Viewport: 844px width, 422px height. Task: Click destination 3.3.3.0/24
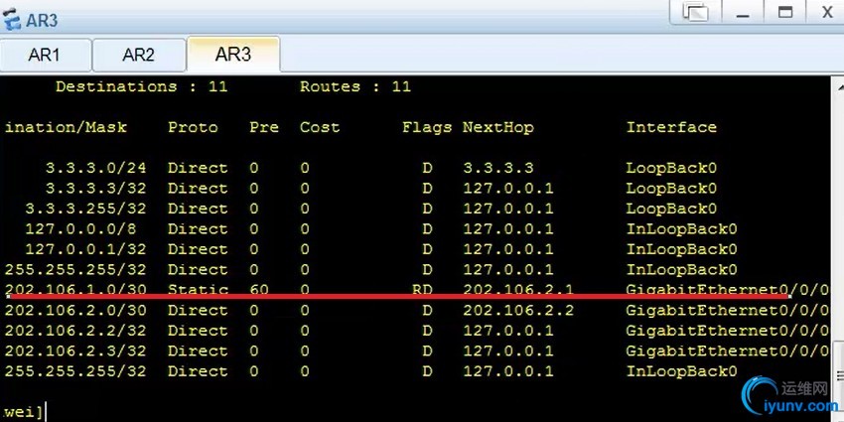pyautogui.click(x=95, y=168)
